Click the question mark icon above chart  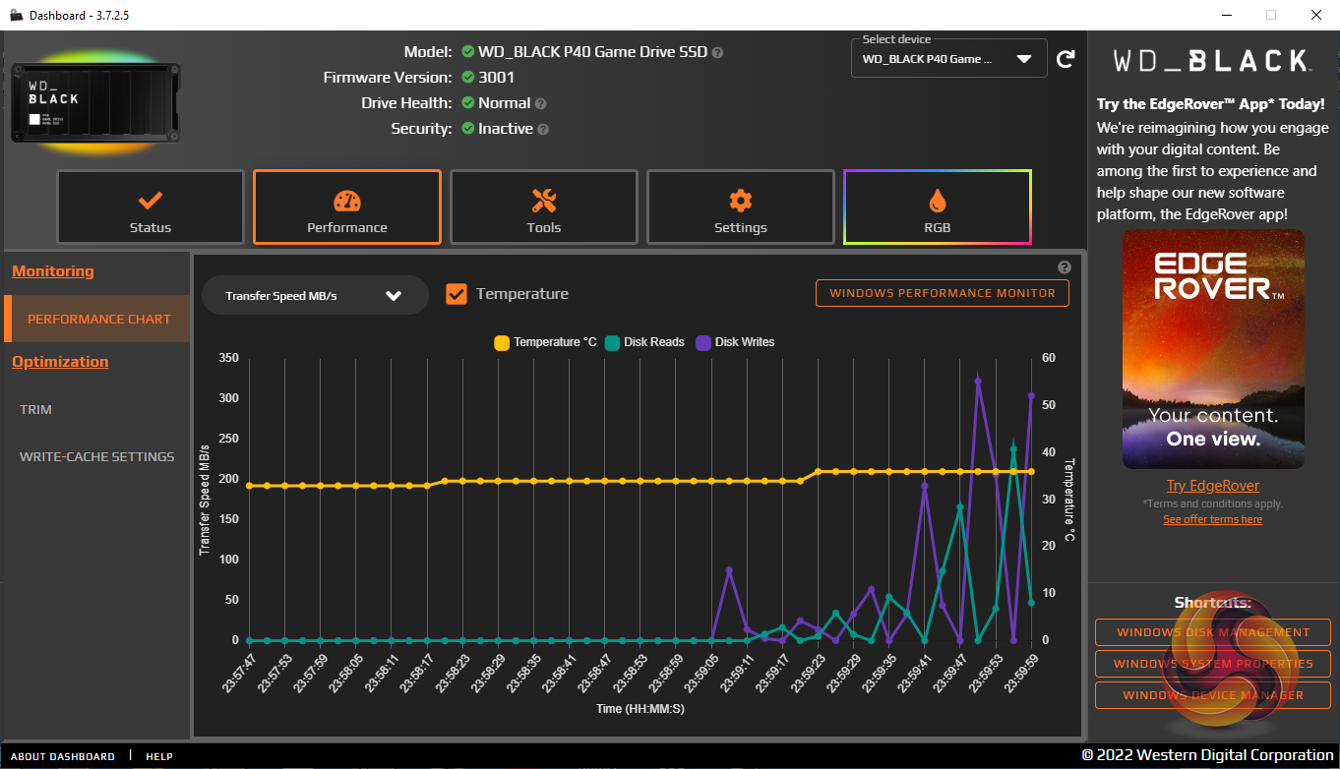1064,267
